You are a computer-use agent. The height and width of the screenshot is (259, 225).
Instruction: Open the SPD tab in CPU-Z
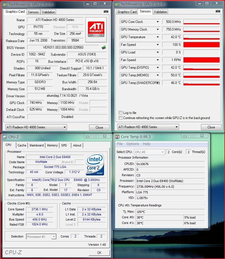64,145
